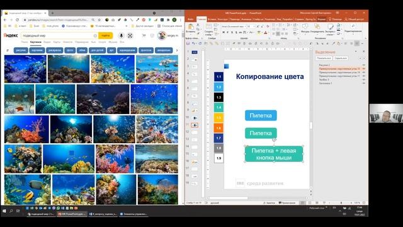Click the 'карандашом' filter chip

[x=127, y=50]
